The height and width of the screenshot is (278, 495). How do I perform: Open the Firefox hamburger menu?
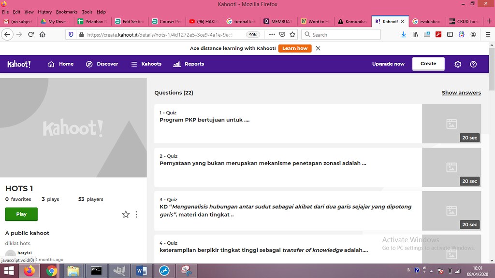pos(488,34)
